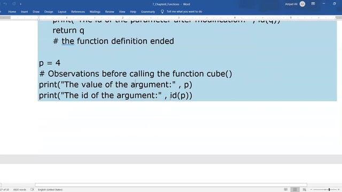The width and height of the screenshot is (342, 192).
Task: Open the Layout tab
Action: (62, 12)
